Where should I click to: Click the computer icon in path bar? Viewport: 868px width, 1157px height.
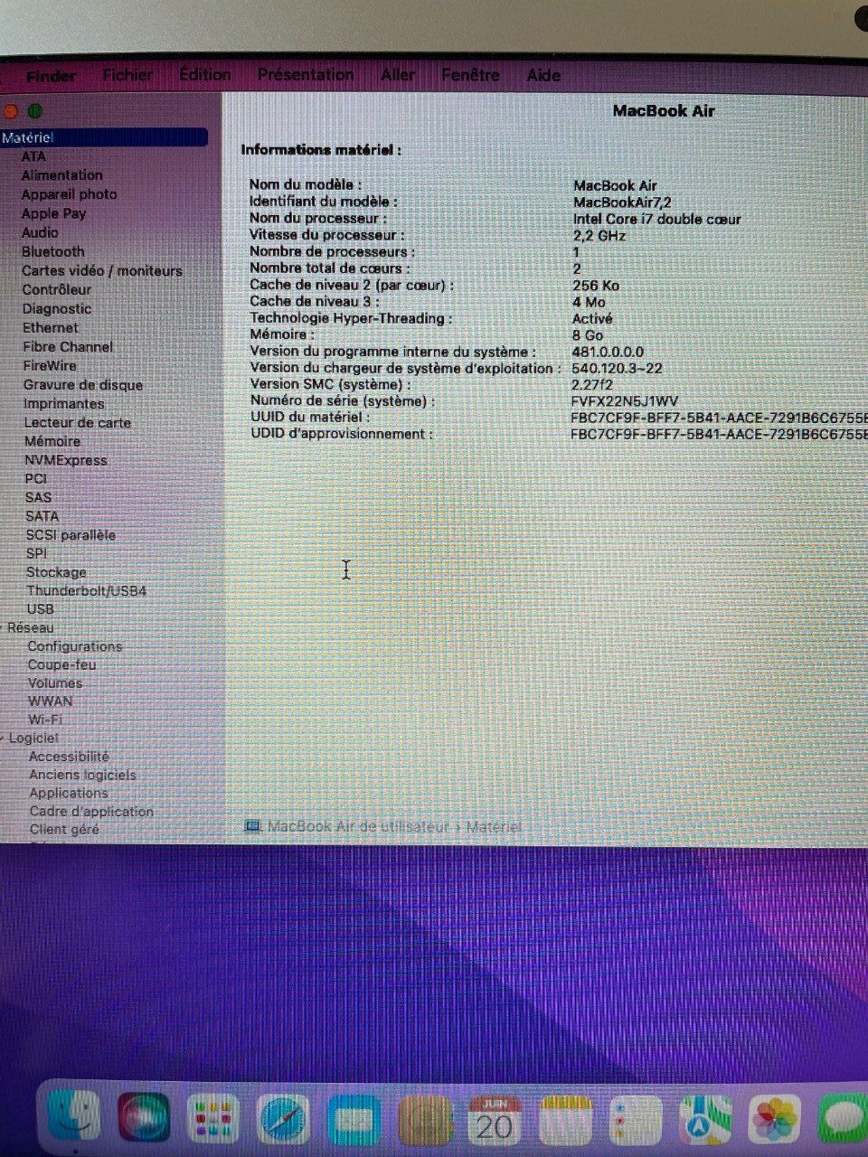pyautogui.click(x=254, y=826)
